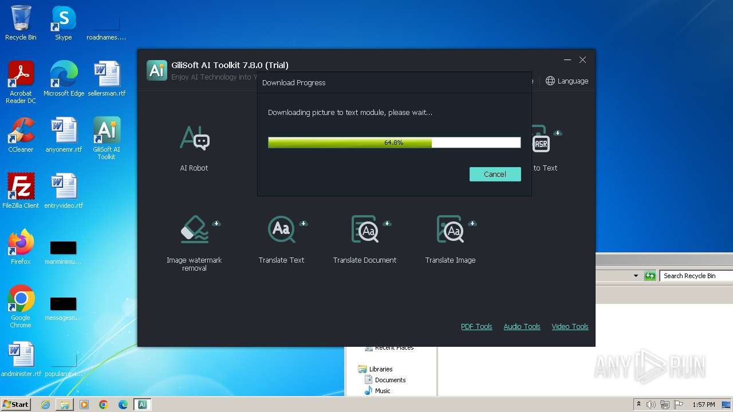Open Image watermark removal tool
Screen dimensions: 733x412
(194, 242)
